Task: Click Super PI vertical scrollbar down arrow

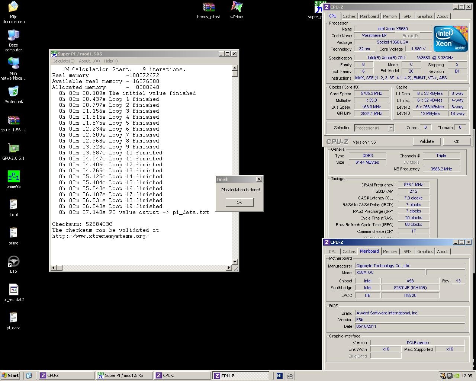Action: coord(235,262)
